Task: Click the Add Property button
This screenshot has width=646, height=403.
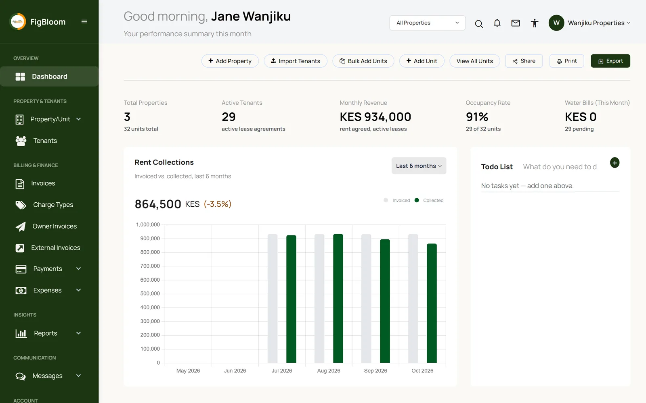Action: [230, 61]
